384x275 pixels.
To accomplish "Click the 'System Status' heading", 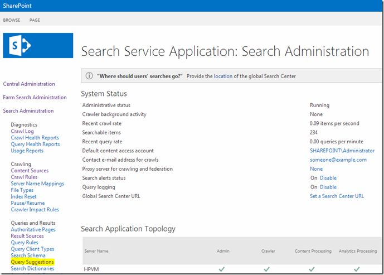I will pyautogui.click(x=104, y=94).
